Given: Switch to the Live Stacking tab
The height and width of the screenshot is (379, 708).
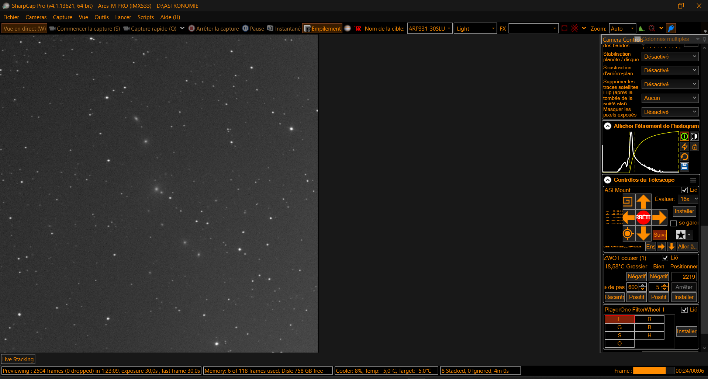Looking at the screenshot, I should click(x=18, y=359).
